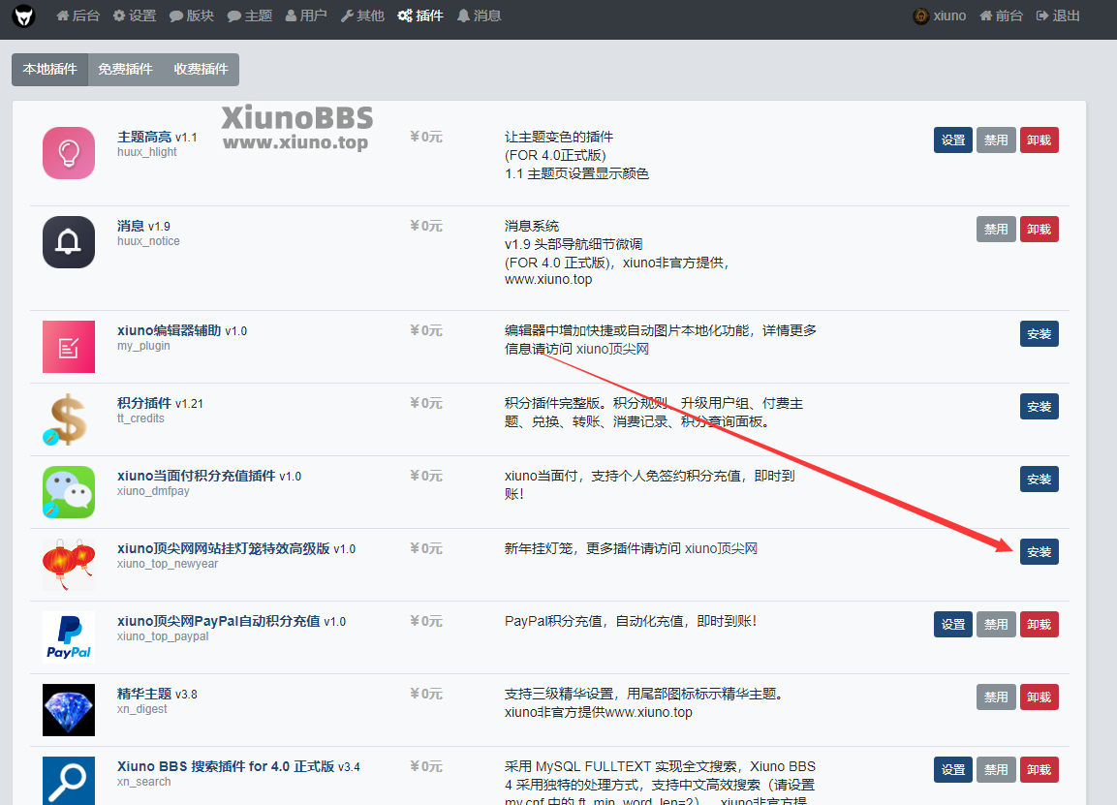
Task: Click the search magnifier plugin icon
Action: point(69,782)
